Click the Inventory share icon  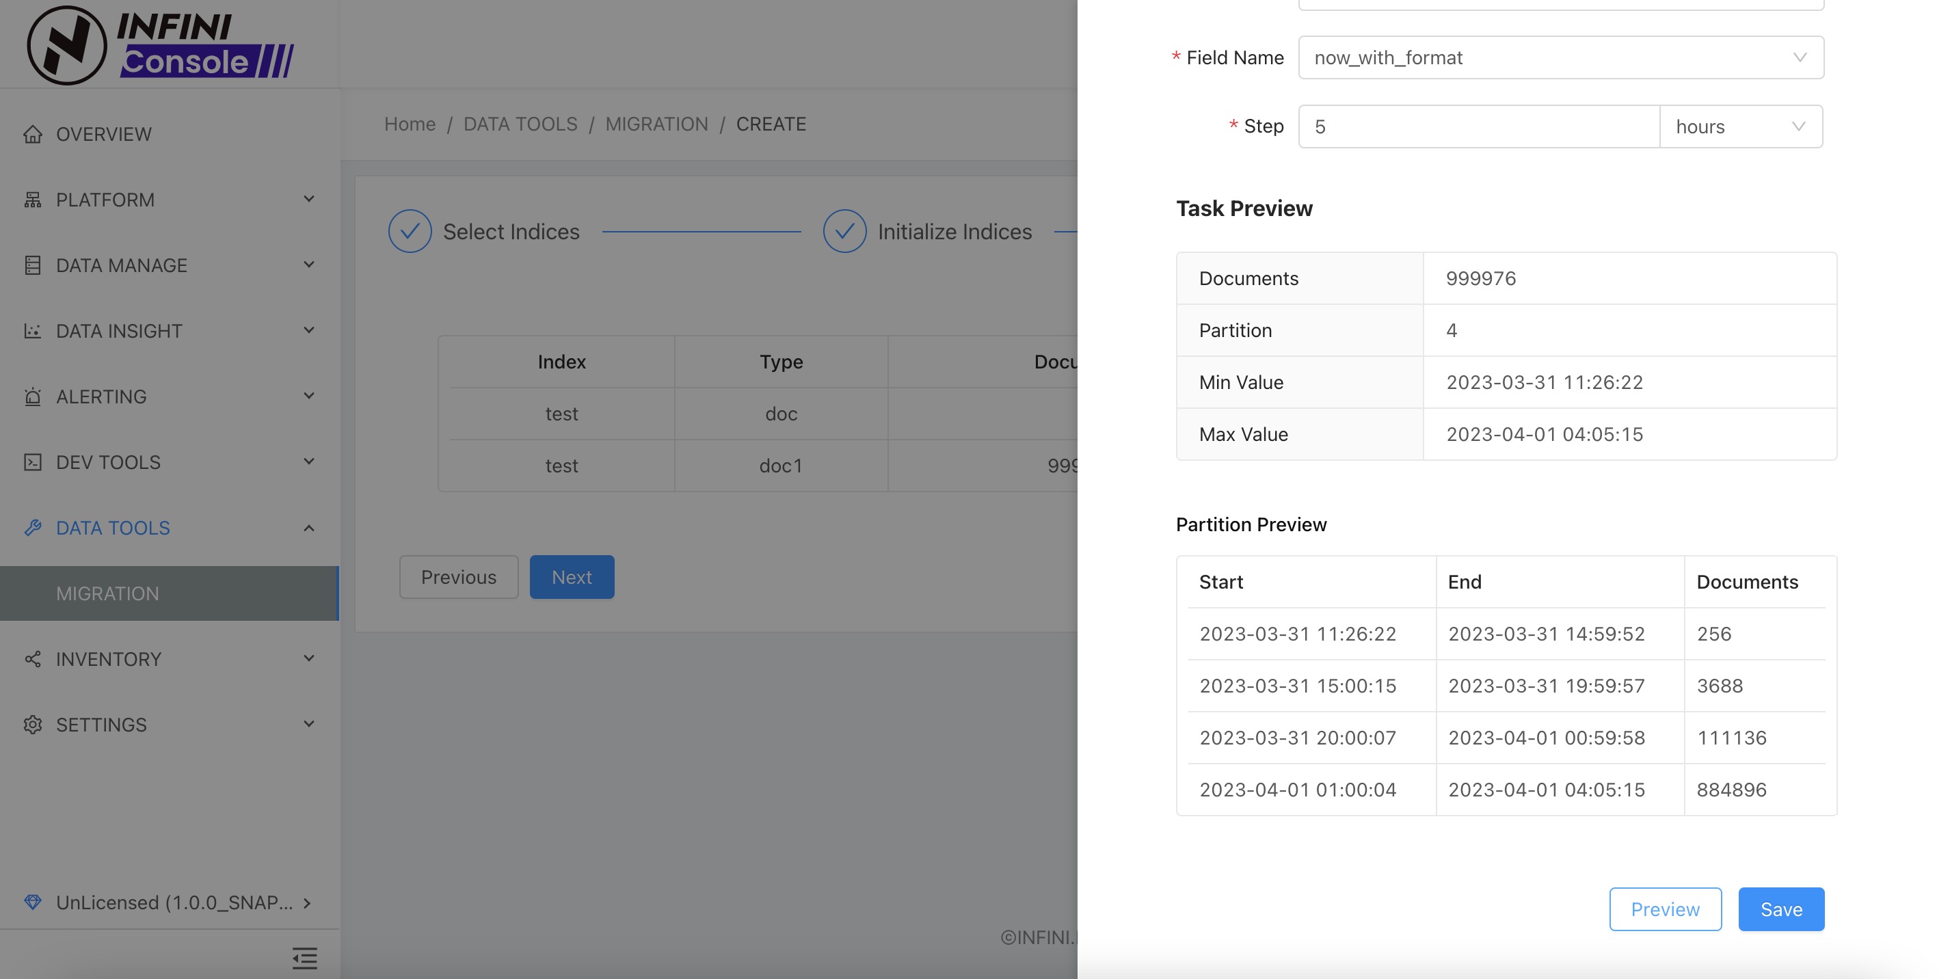tap(33, 659)
